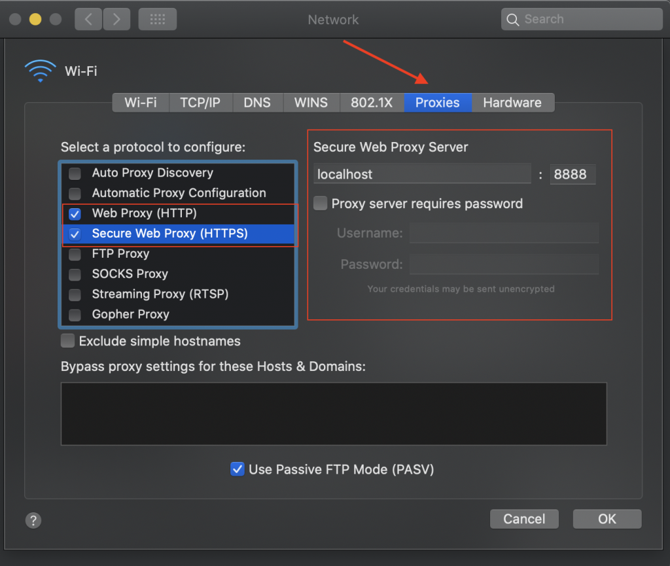This screenshot has height=566, width=670.
Task: Click the search magnifier icon
Action: (512, 20)
